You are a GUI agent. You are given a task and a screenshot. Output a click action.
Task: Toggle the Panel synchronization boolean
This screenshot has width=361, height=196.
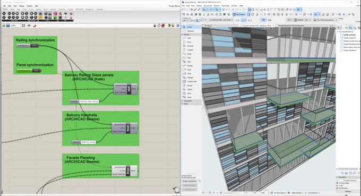click(36, 71)
